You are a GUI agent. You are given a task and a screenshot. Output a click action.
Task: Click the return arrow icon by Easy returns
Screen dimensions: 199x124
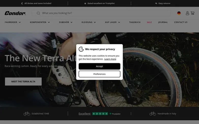(156, 3)
